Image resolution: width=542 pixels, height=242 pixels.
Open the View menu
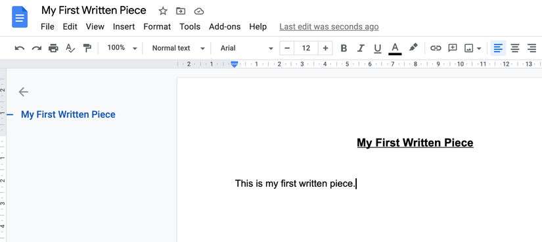point(95,27)
